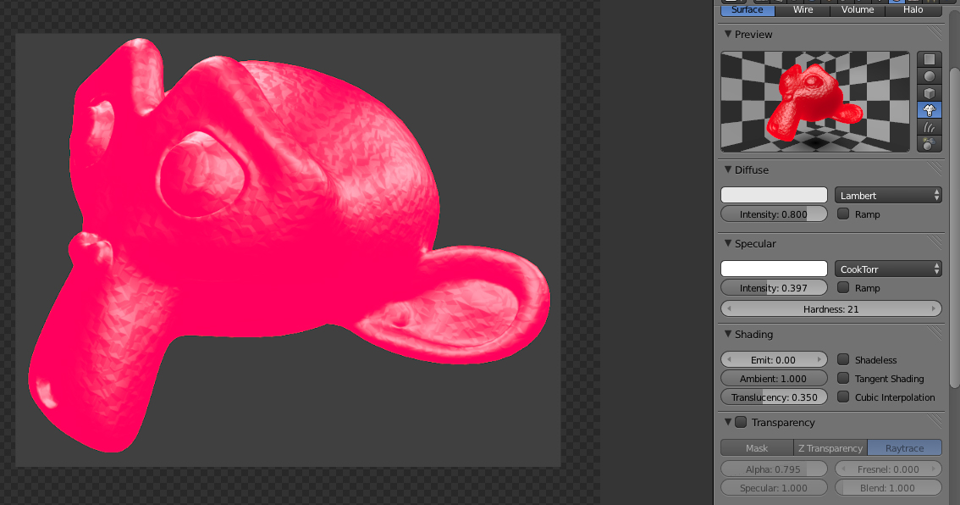Switch to the Halo material type
Viewport: 960px width, 505px height.
coord(913,10)
